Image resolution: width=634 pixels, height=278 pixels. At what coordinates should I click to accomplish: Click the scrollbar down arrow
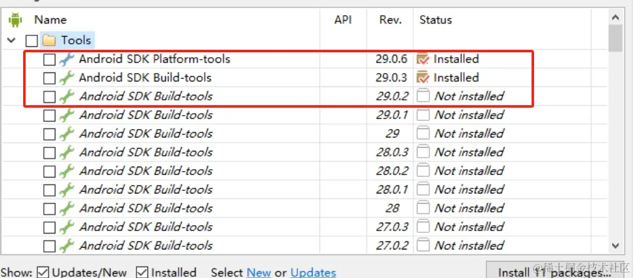click(615, 245)
